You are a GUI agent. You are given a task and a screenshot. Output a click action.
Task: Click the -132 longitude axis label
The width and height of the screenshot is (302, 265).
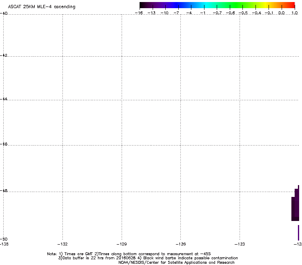point(62,244)
